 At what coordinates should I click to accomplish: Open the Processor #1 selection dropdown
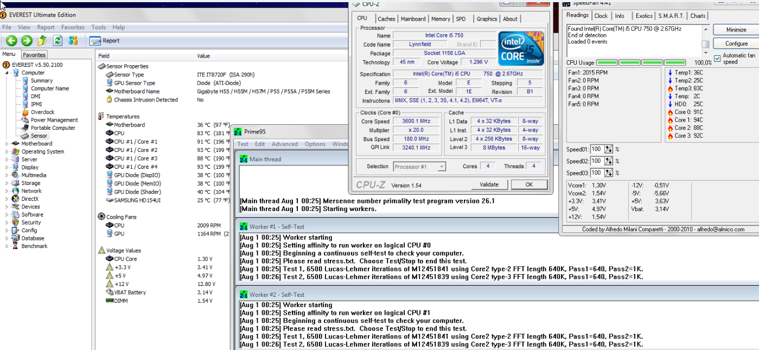[419, 167]
